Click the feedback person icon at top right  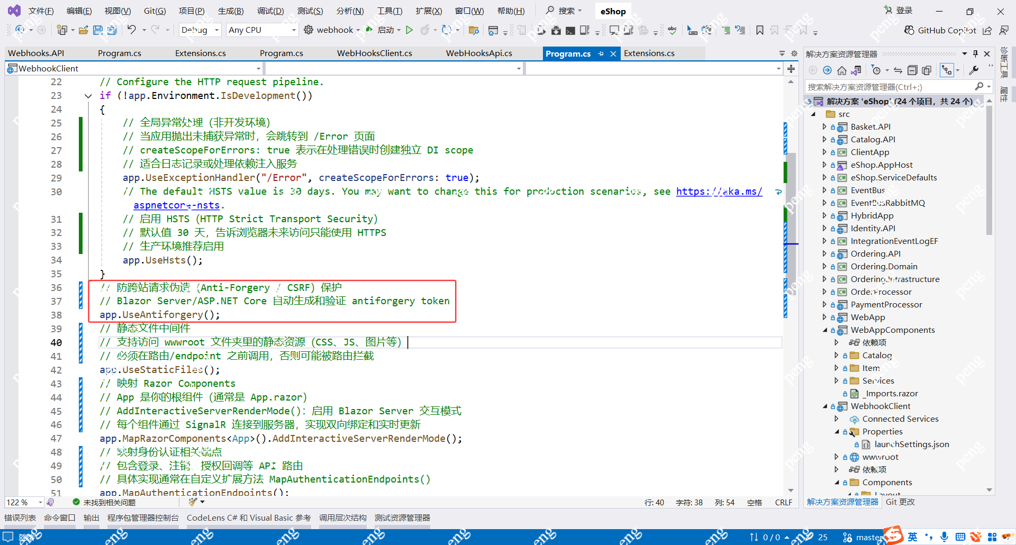point(1003,30)
